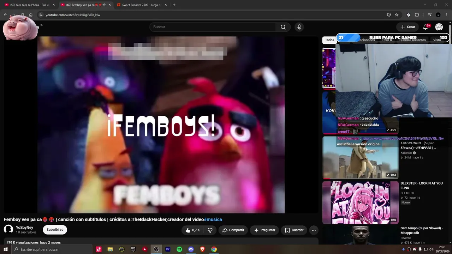The width and height of the screenshot is (452, 254).
Task: Click the YouTube search magnifier button
Action: tap(283, 27)
